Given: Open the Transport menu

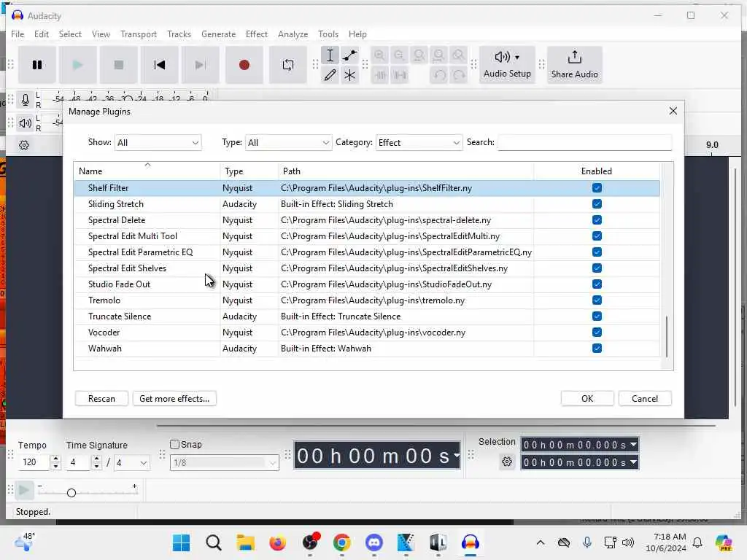Looking at the screenshot, I should pos(138,34).
